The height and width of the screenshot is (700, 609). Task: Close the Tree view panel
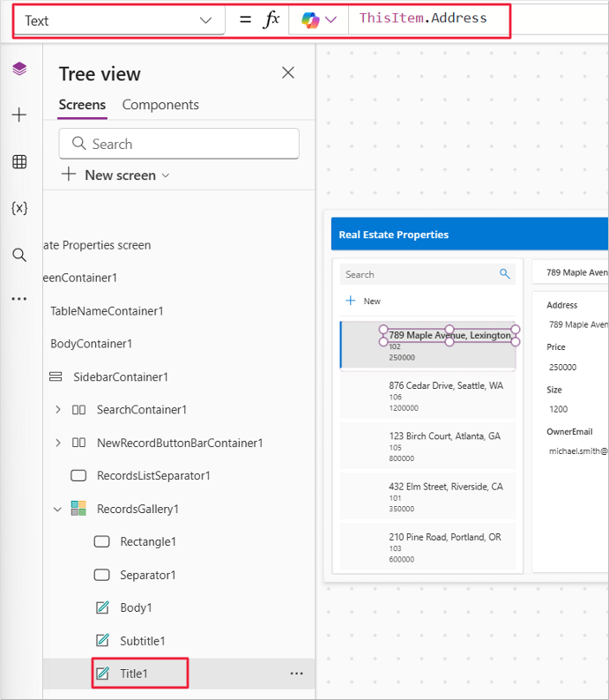pos(288,73)
